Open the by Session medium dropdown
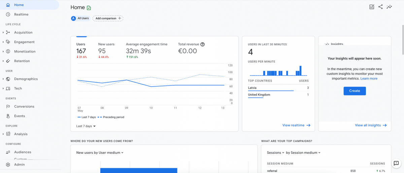Screen dimensions: 404x173 303,153
